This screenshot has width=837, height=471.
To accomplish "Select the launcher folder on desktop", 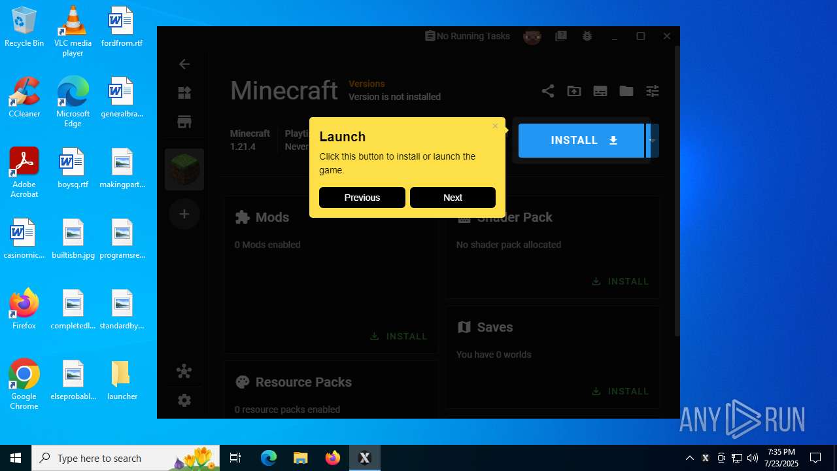I will click(122, 380).
